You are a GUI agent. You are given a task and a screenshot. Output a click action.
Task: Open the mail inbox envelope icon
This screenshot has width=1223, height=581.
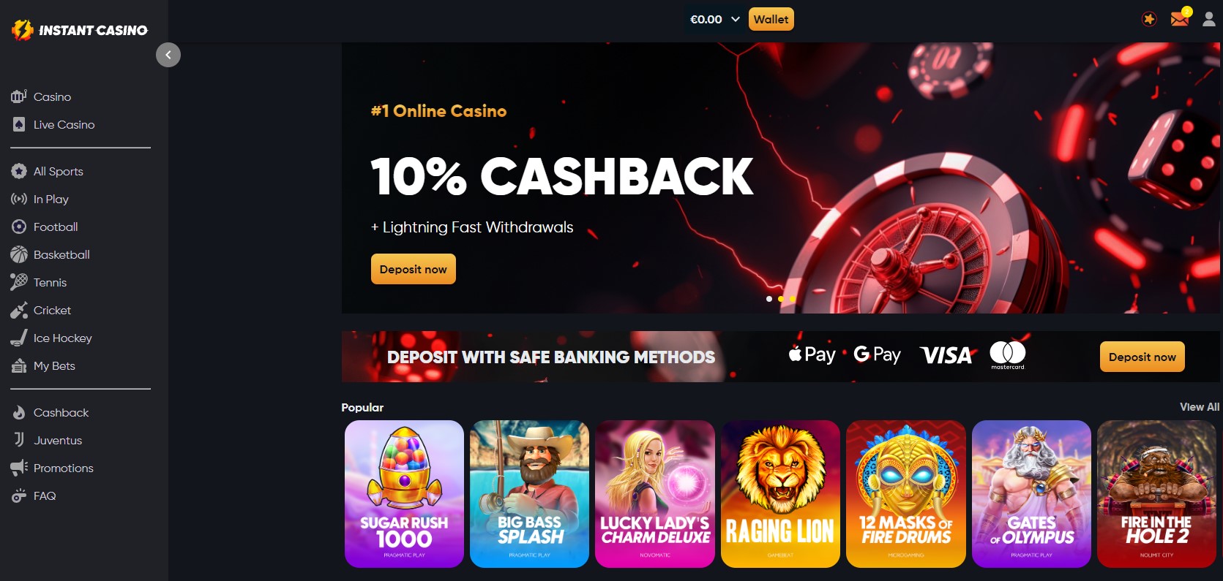[x=1180, y=19]
